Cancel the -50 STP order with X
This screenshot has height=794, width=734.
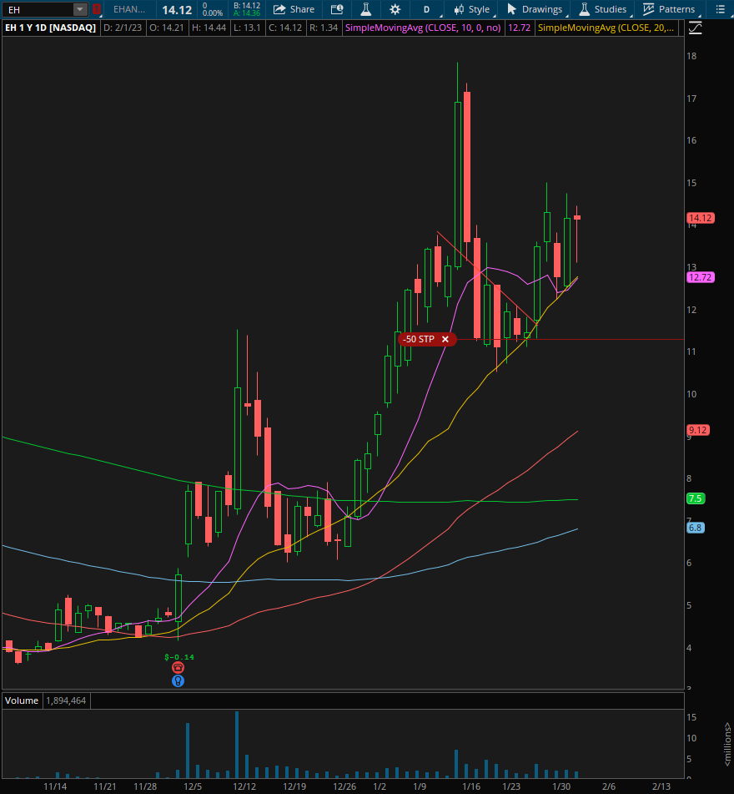coord(445,339)
